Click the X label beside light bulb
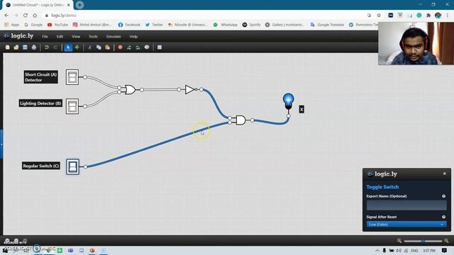Viewport: 454px width, 255px height. pos(301,109)
